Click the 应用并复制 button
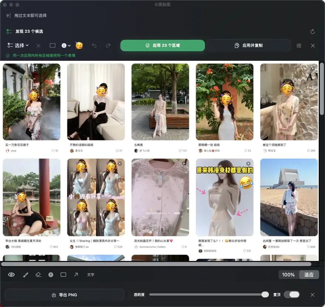This screenshot has height=307, width=325. click(x=249, y=45)
